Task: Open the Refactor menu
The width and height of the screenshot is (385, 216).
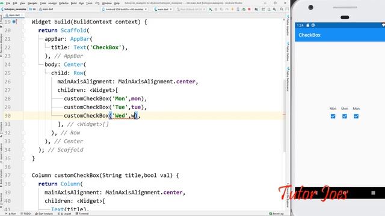Action: point(64,3)
